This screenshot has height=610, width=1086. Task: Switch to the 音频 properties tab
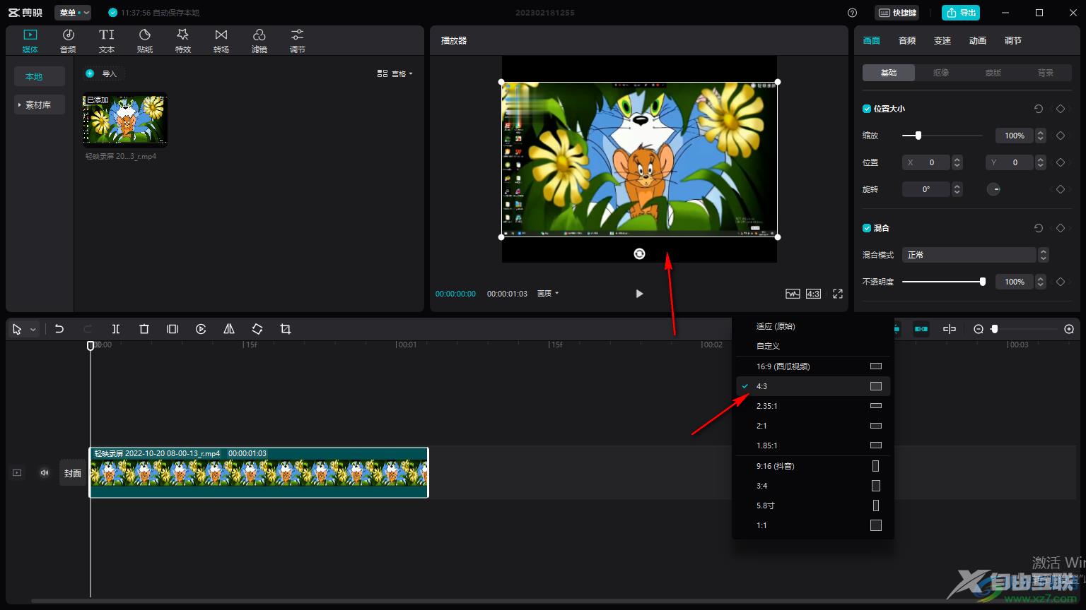tap(907, 41)
